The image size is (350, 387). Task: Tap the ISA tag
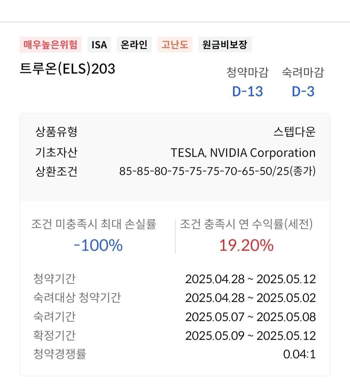tap(99, 45)
